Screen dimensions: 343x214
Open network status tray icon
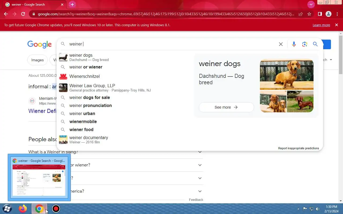point(311,209)
